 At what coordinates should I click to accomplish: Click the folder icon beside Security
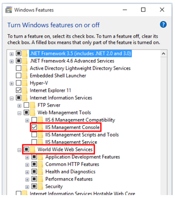click(x=40, y=186)
